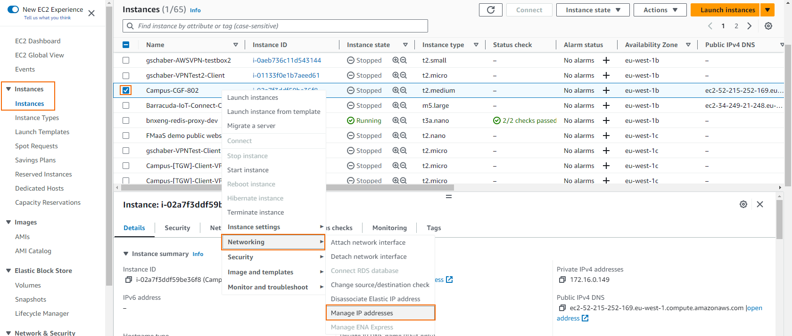Click the details panel vertical scrollbar
The width and height of the screenshot is (792, 336).
779,219
